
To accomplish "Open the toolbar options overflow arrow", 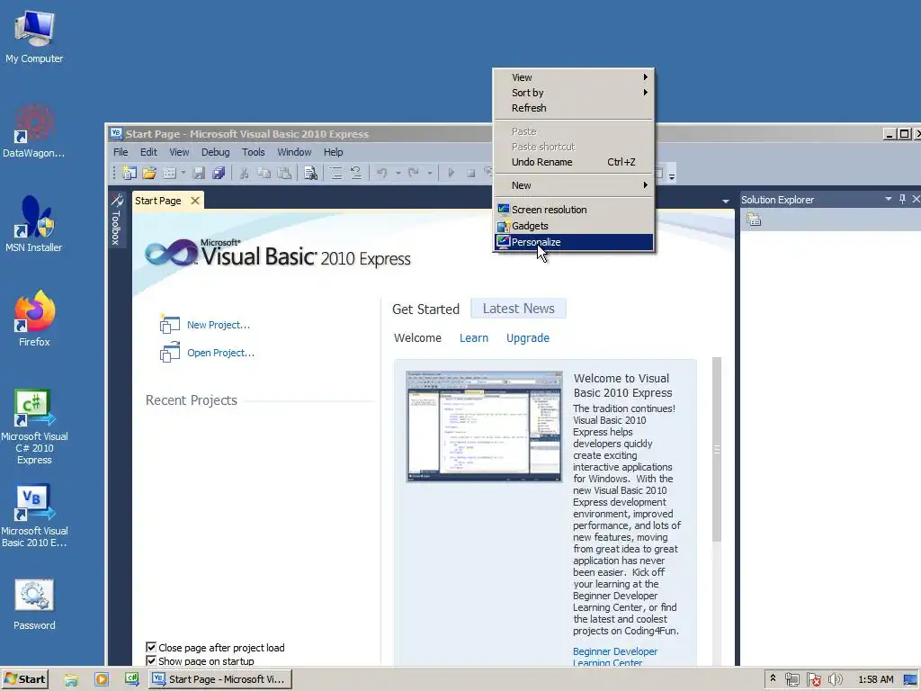I will (x=672, y=174).
